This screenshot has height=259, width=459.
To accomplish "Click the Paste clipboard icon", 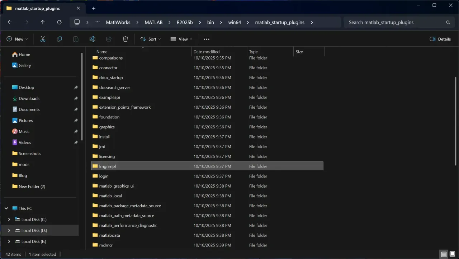I will (76, 39).
